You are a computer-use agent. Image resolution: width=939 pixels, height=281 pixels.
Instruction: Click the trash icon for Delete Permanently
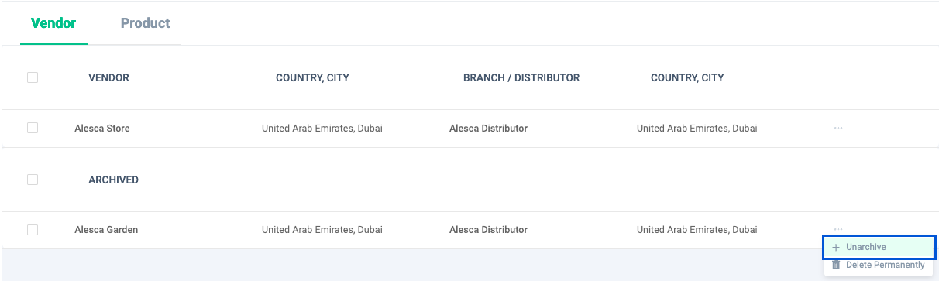(x=836, y=265)
